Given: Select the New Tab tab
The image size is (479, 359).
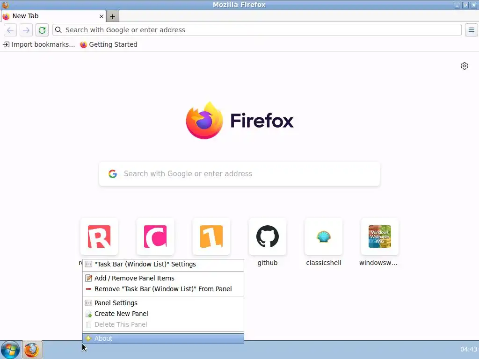Looking at the screenshot, I should point(53,16).
